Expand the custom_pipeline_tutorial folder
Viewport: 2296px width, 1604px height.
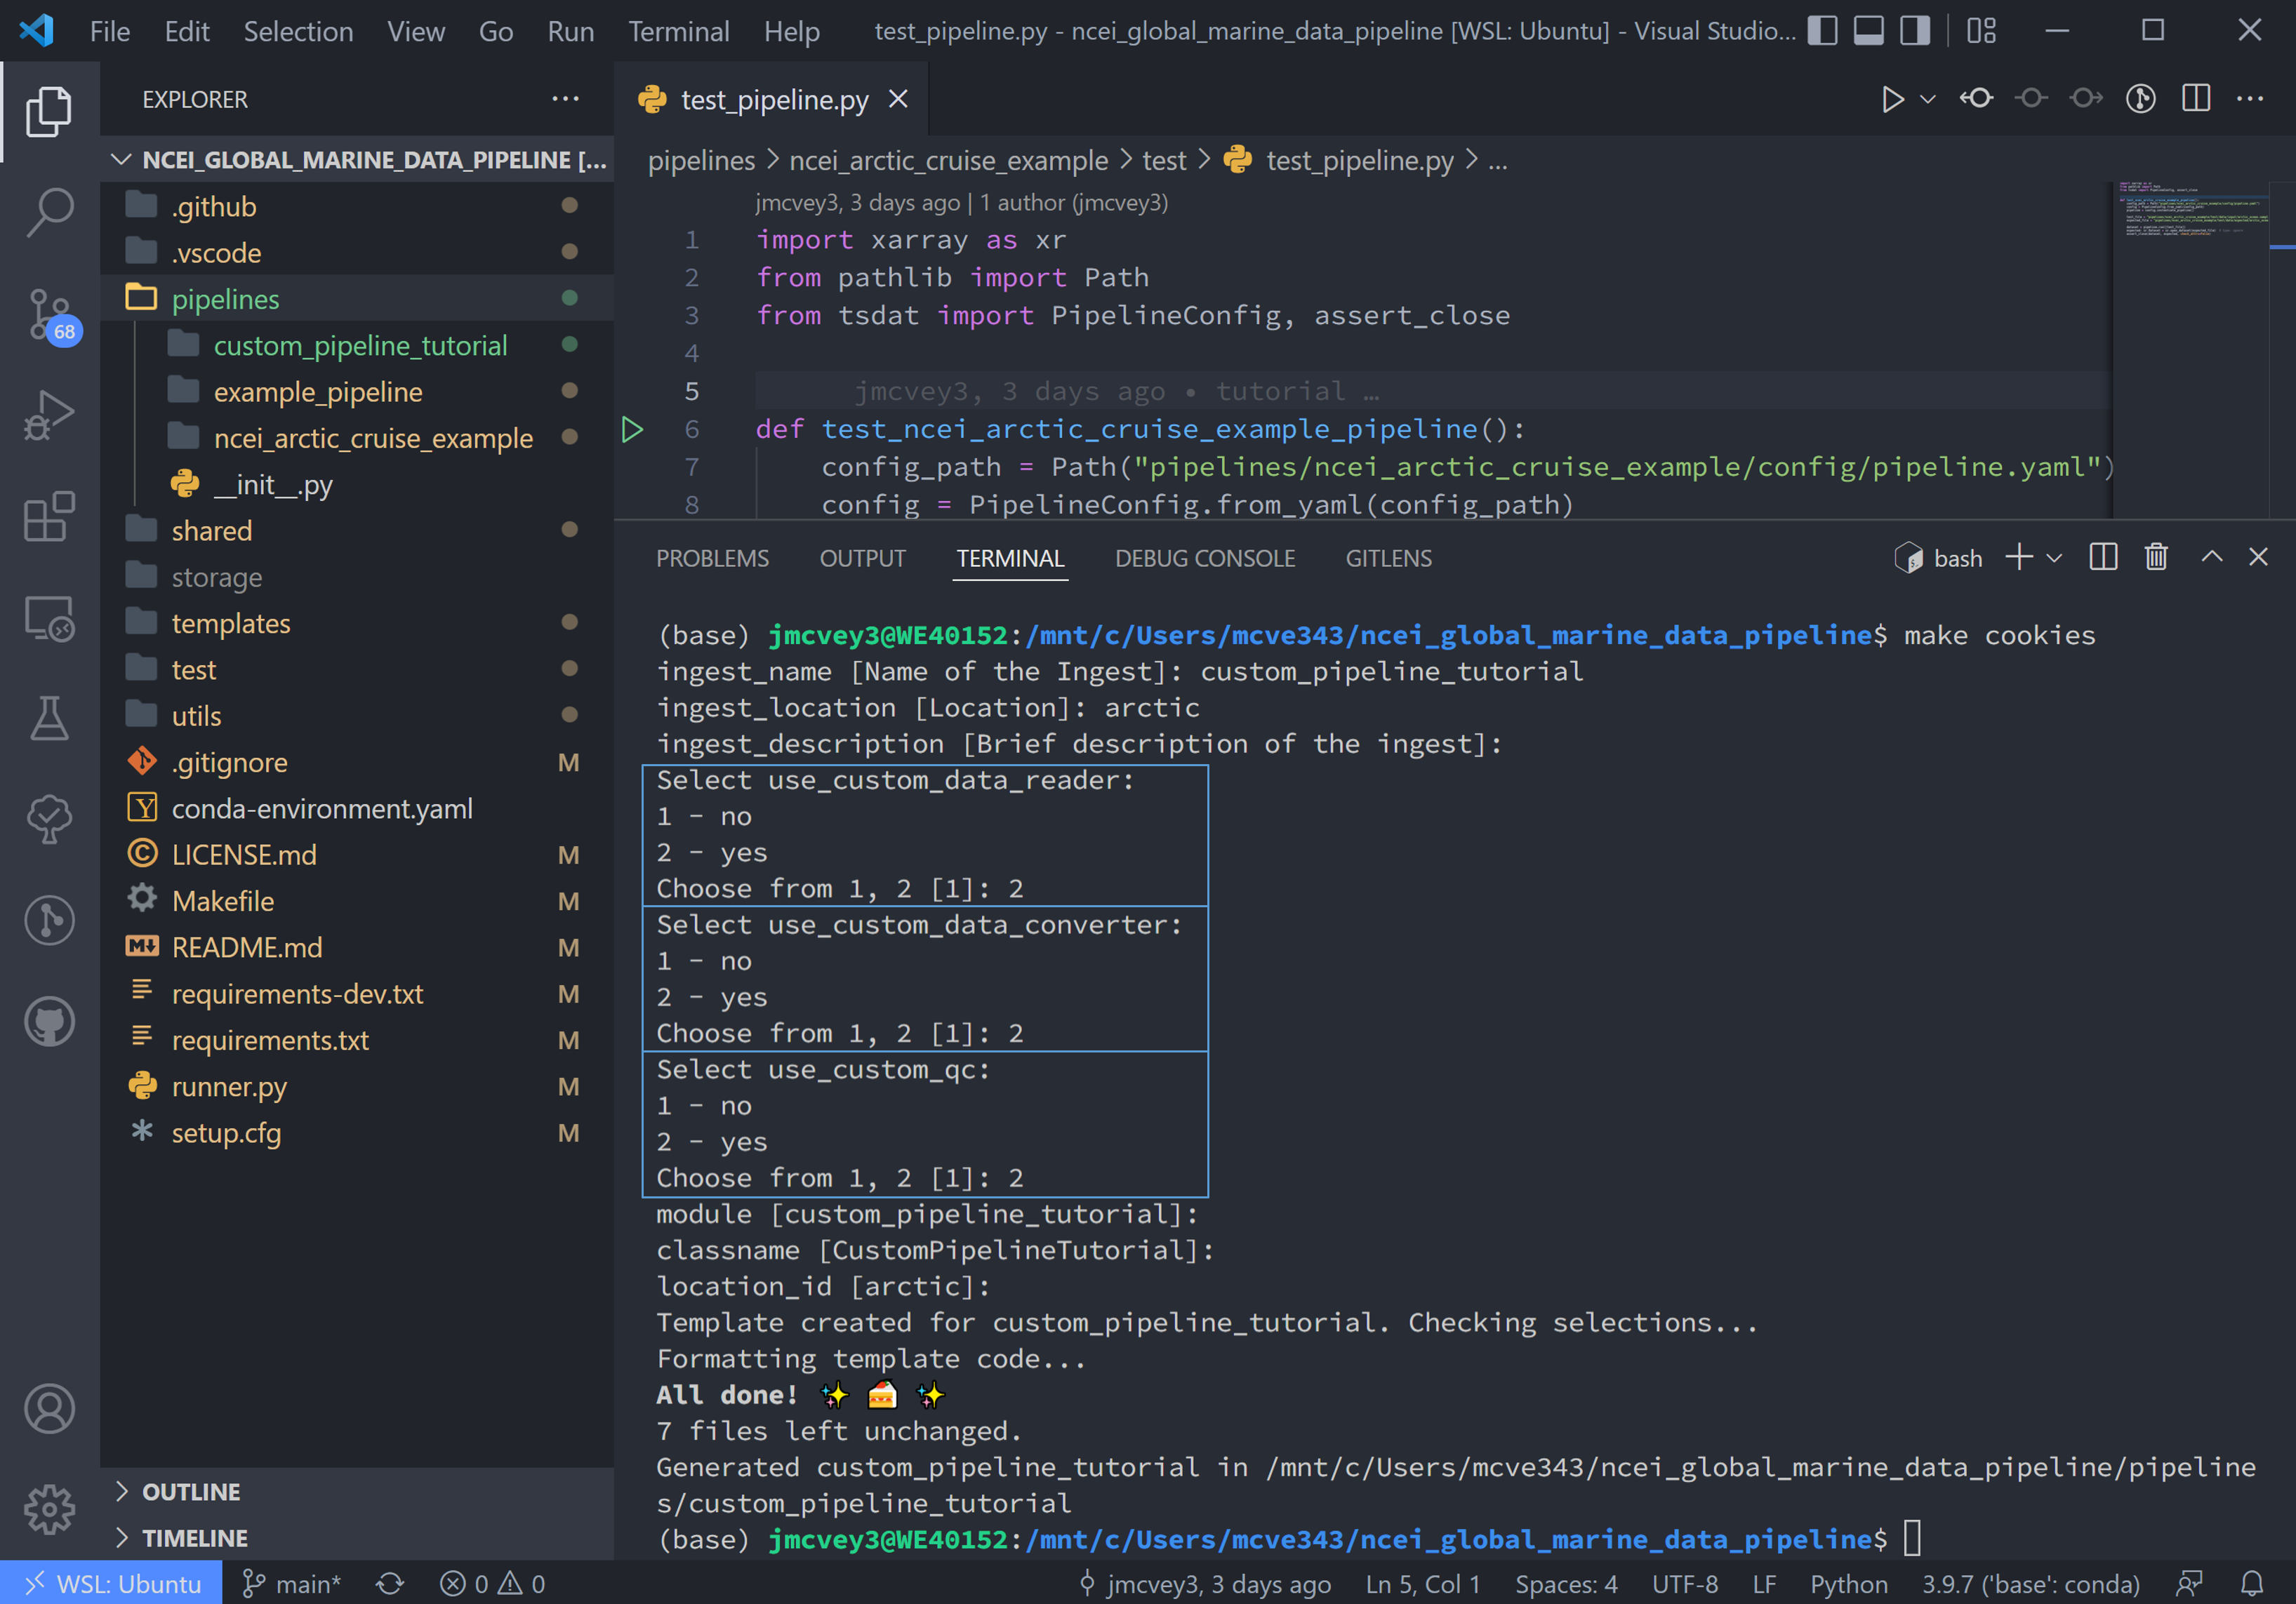click(x=357, y=346)
